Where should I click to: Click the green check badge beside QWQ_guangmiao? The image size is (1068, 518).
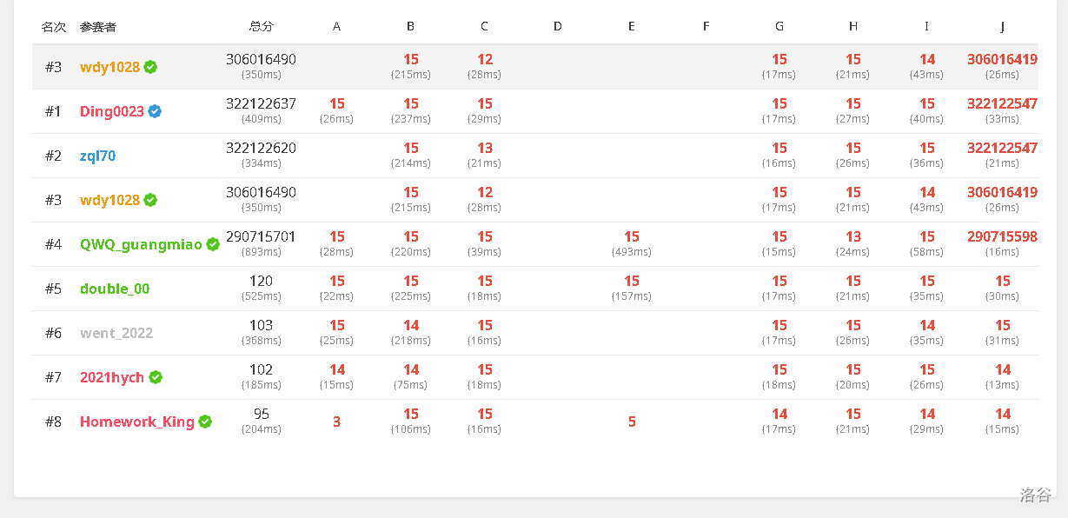coord(213,244)
